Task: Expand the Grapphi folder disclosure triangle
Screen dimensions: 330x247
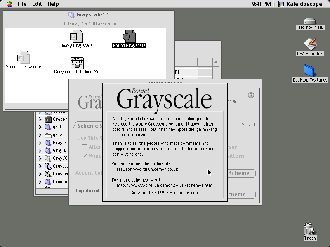Action: 40,119
